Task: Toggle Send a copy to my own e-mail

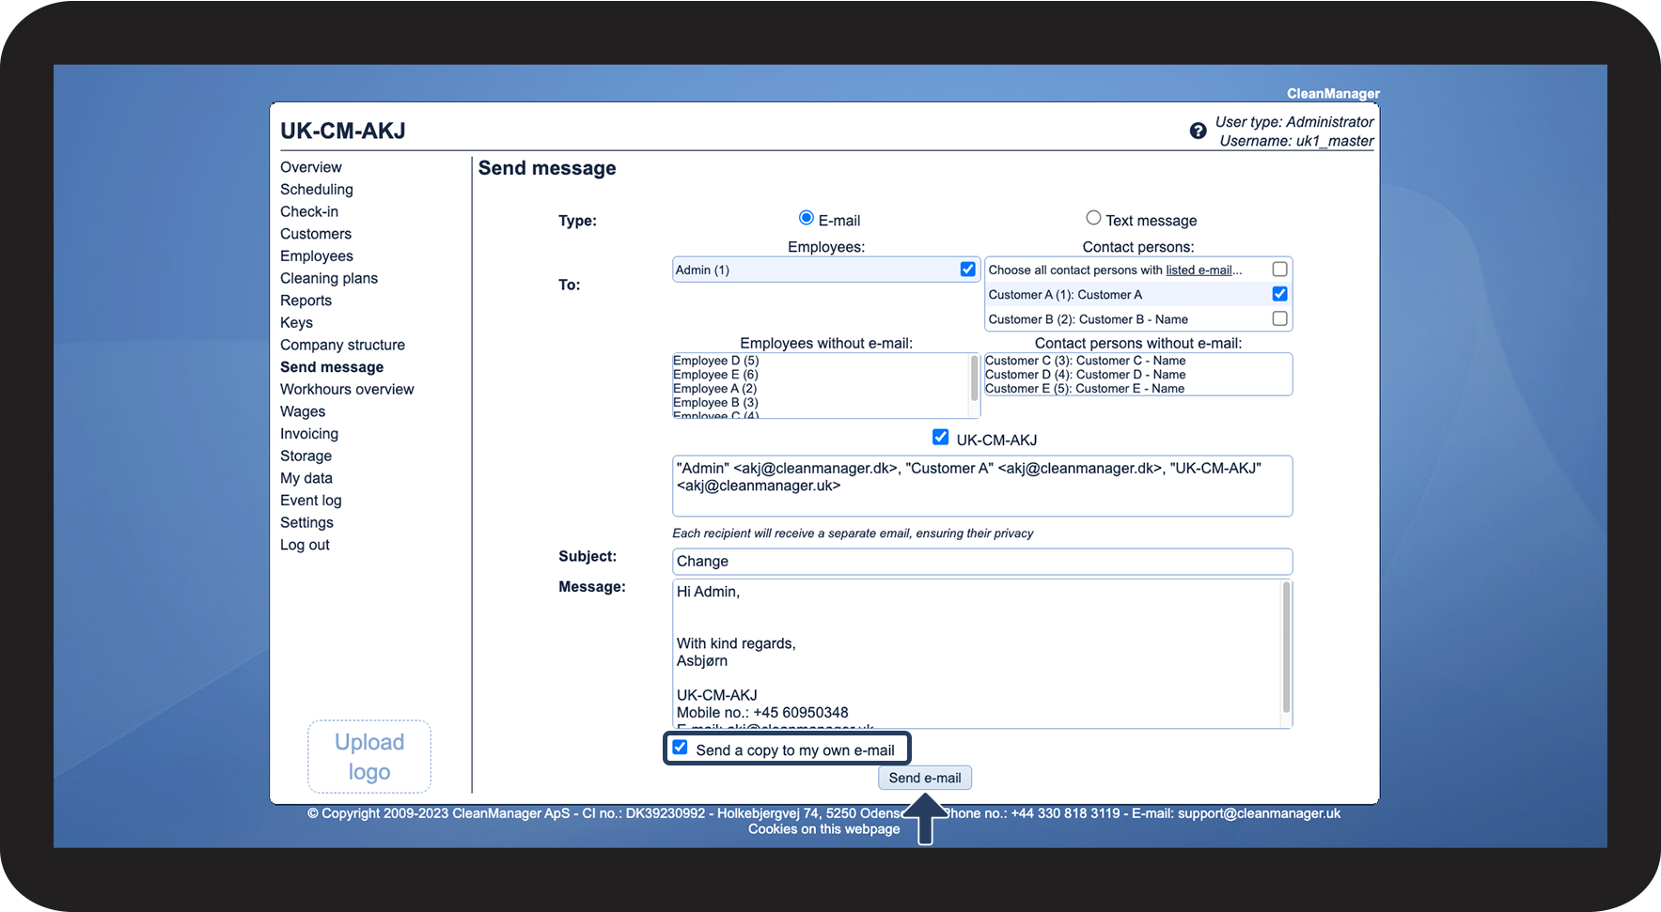Action: pos(680,748)
